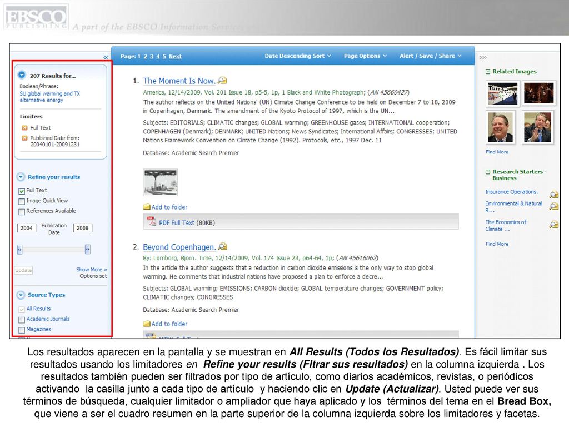Viewport: 569px width, 427px height.
Task: Click Add to folder for Beyond Copenhagen
Action: pos(169,324)
